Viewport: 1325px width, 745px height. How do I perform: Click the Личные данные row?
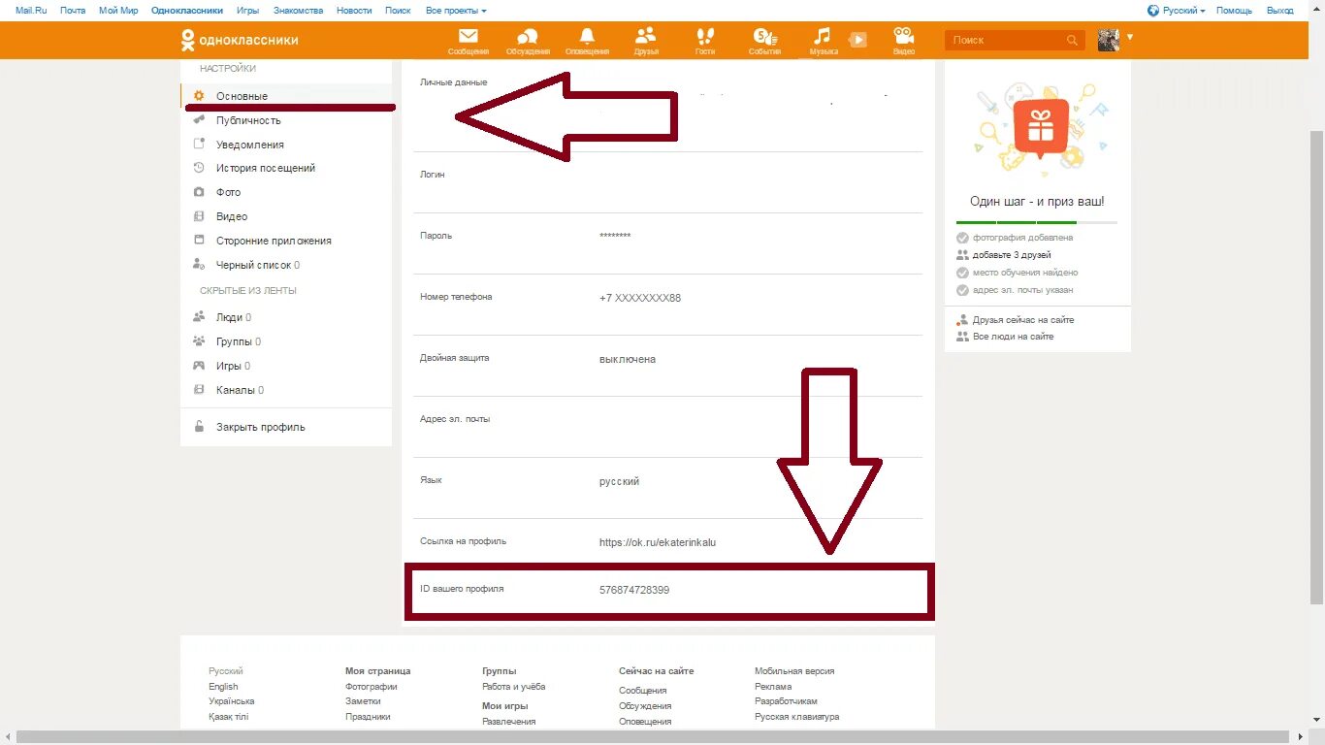click(x=668, y=106)
